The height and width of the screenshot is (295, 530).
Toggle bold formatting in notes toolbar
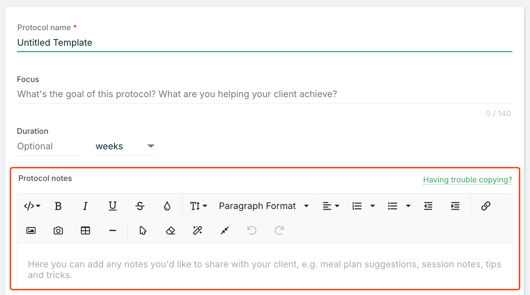pos(58,206)
